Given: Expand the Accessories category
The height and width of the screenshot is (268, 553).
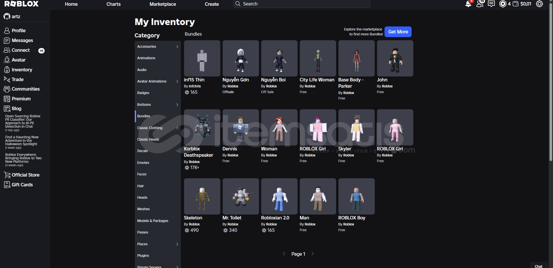Looking at the screenshot, I should coord(177,47).
